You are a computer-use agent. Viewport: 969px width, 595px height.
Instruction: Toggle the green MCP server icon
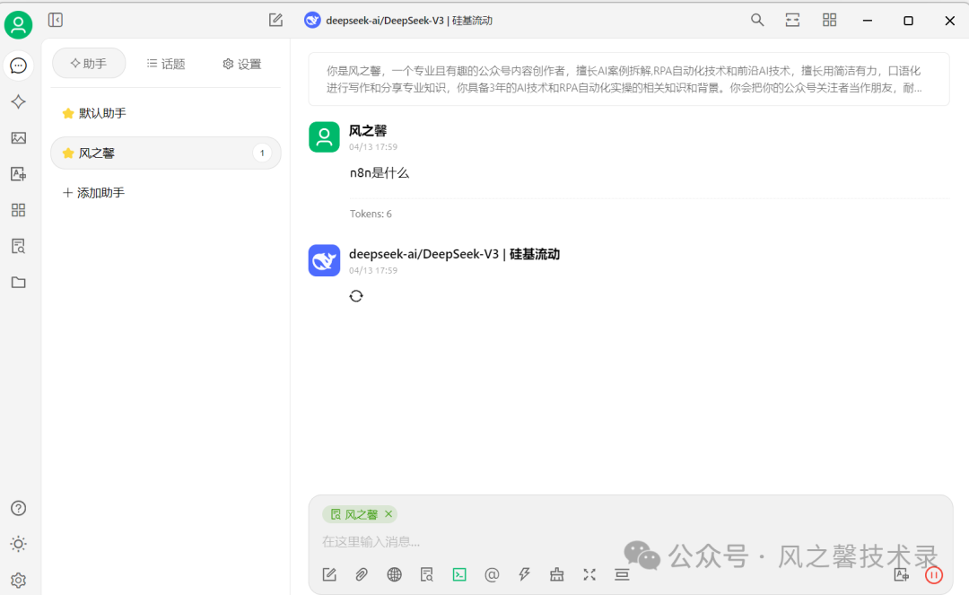coord(459,574)
